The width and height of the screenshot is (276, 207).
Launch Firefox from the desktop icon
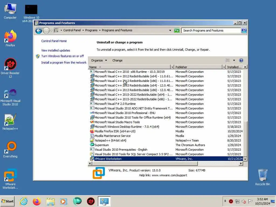(x=10, y=38)
